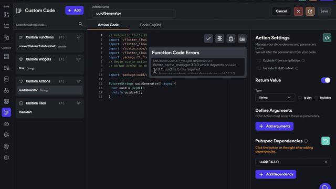Select the uuidGenerator custom action
The height and width of the screenshot is (189, 336).
[x=50, y=90]
